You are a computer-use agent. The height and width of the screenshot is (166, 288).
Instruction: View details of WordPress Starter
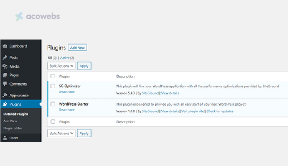170,111
